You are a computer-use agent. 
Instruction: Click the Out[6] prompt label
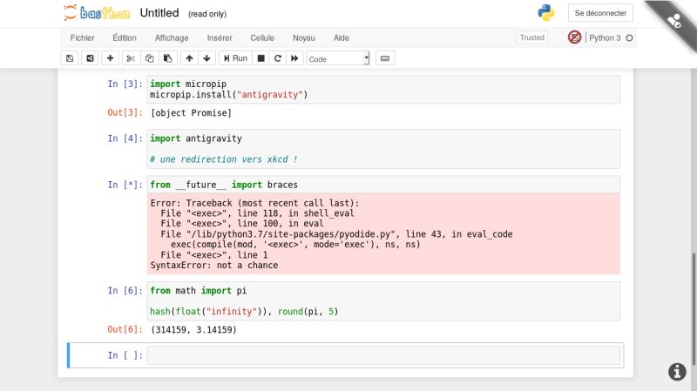point(125,330)
